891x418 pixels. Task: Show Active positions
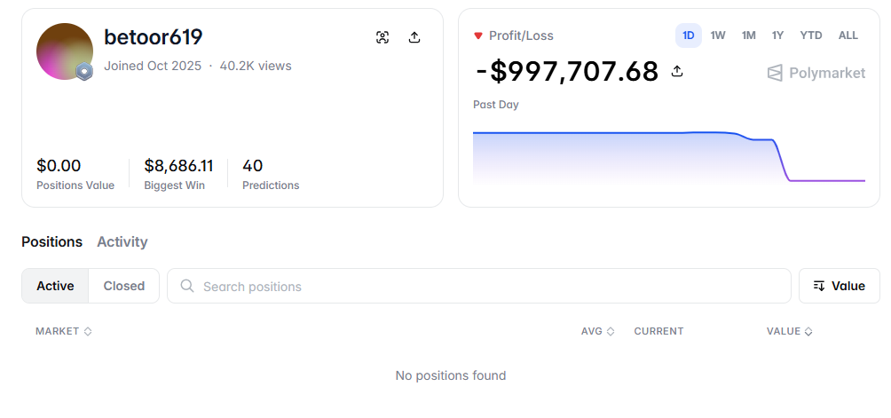pos(55,286)
